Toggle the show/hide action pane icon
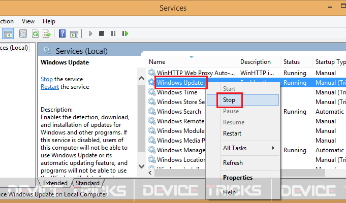 tap(74, 33)
